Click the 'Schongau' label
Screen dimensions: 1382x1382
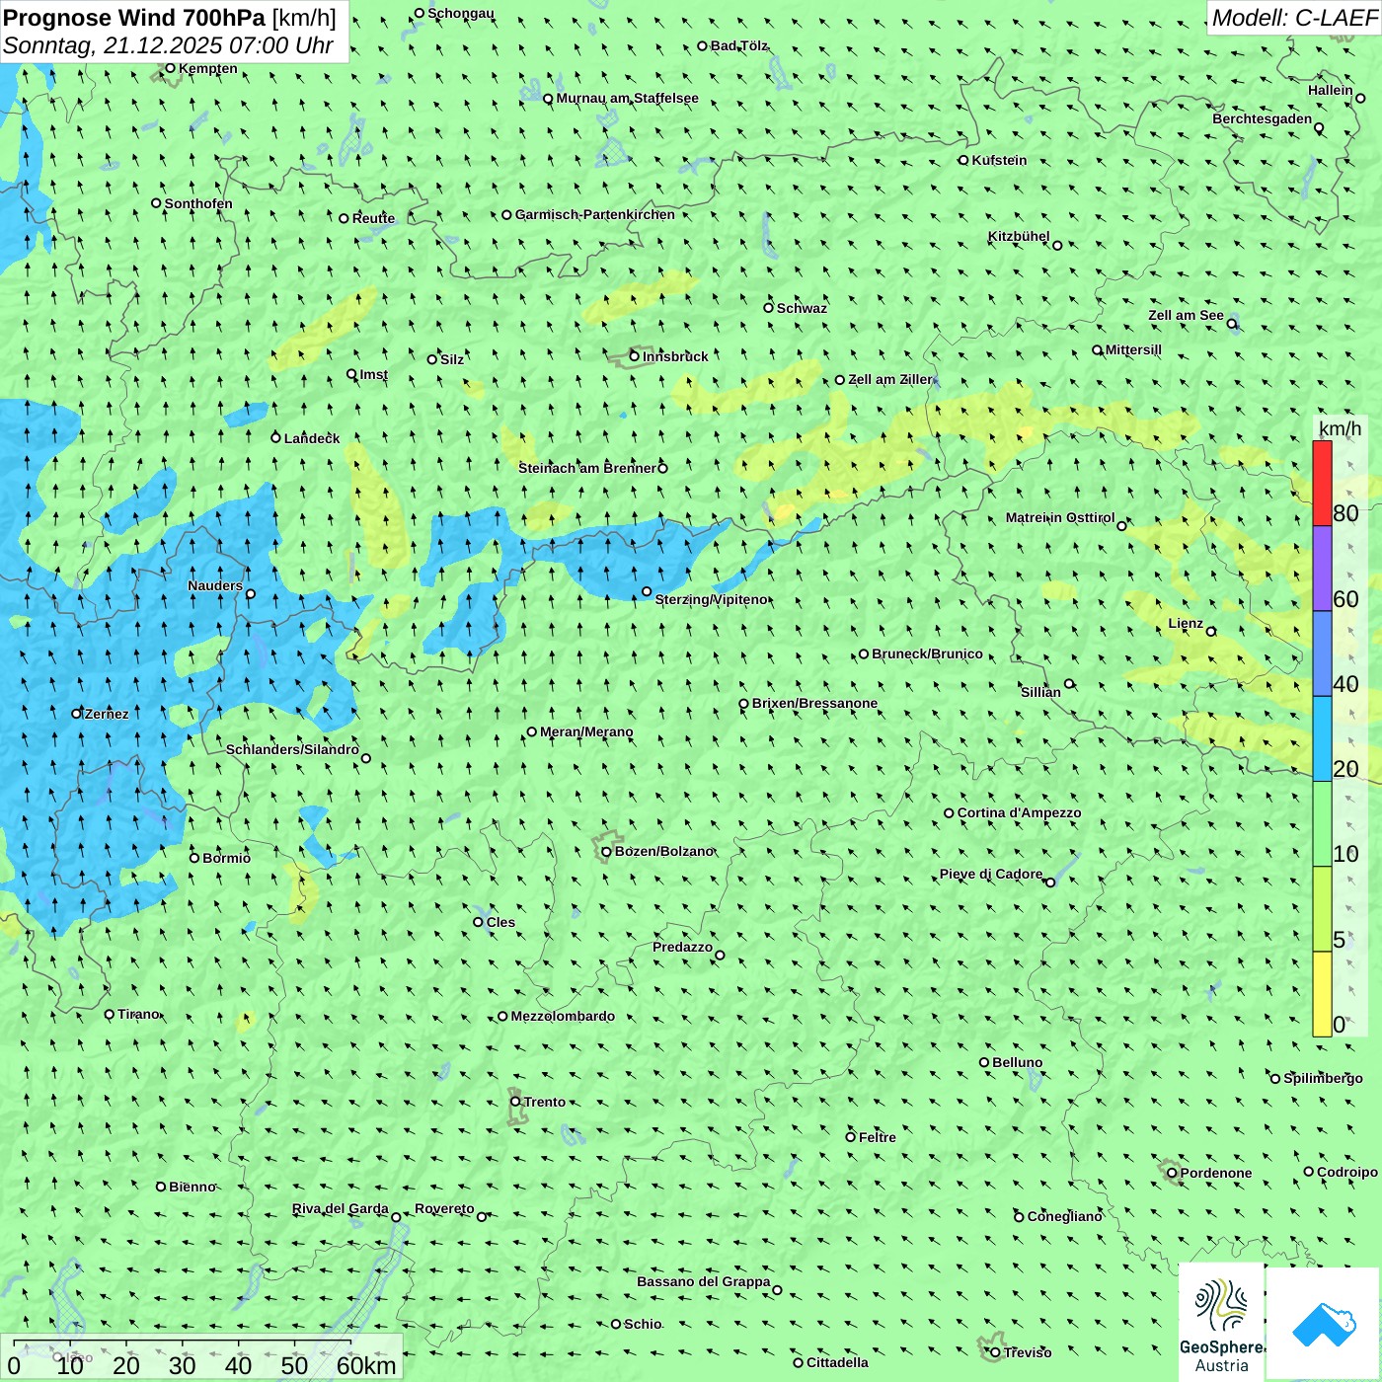461,14
